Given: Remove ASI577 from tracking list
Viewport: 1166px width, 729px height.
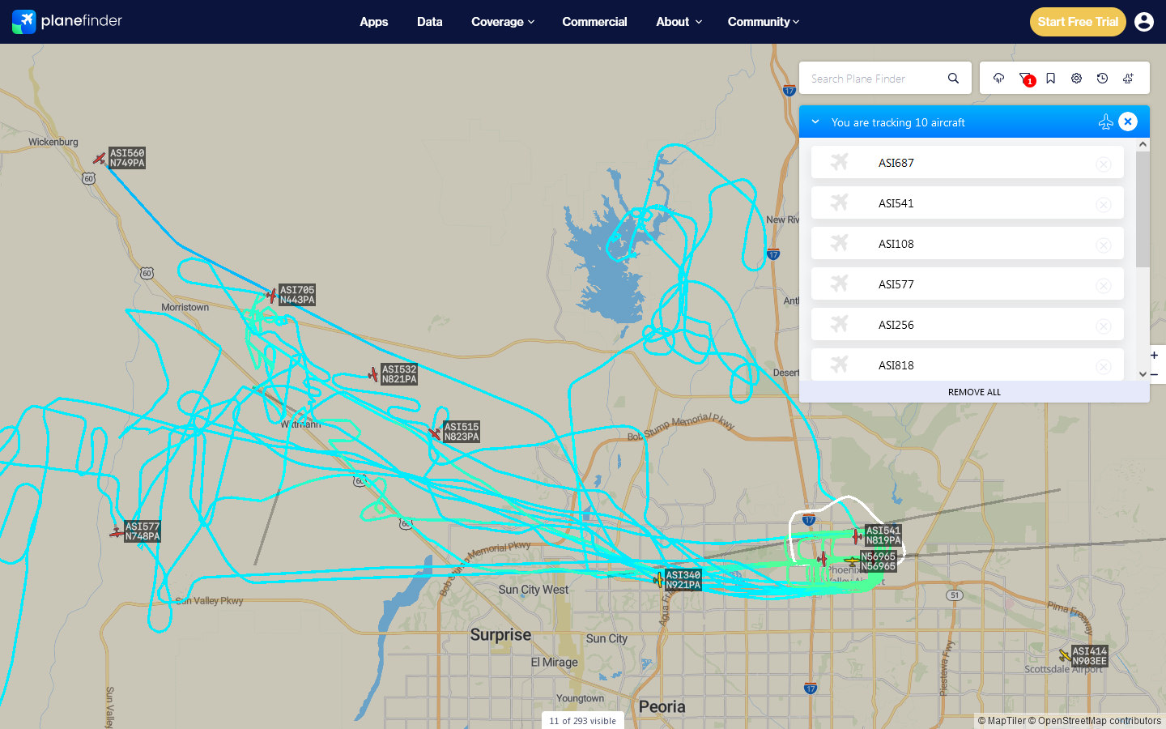Looking at the screenshot, I should click(1103, 285).
